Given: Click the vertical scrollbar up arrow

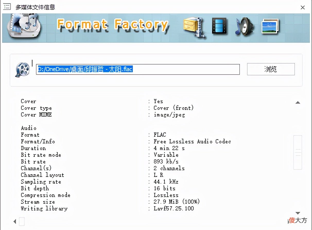Looking at the screenshot, I should [298, 103].
